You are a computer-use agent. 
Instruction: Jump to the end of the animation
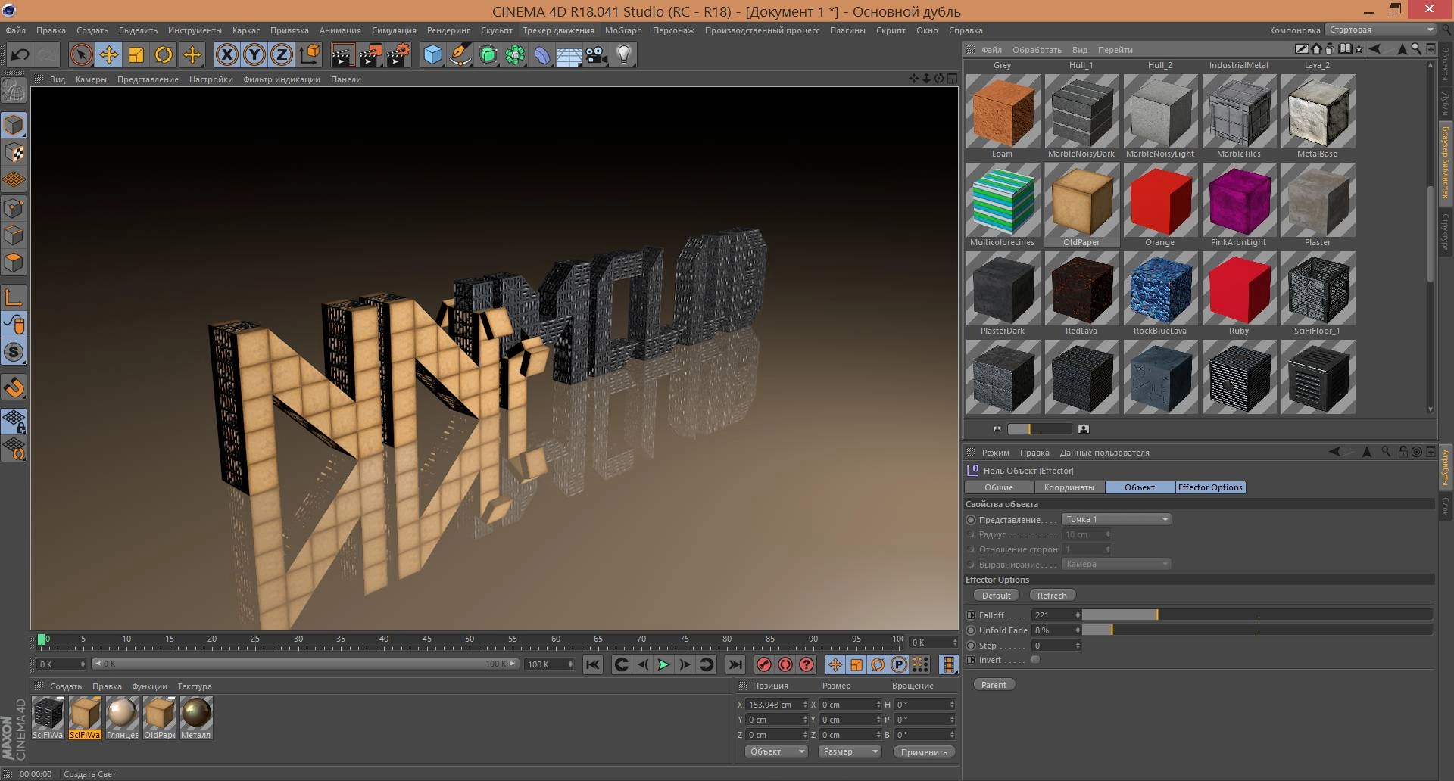[x=735, y=664]
